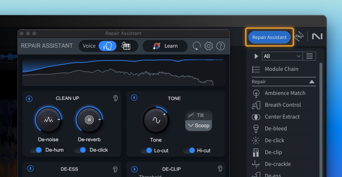The image size is (342, 177).
Task: Select the Scoop tone mode
Action: [199, 125]
